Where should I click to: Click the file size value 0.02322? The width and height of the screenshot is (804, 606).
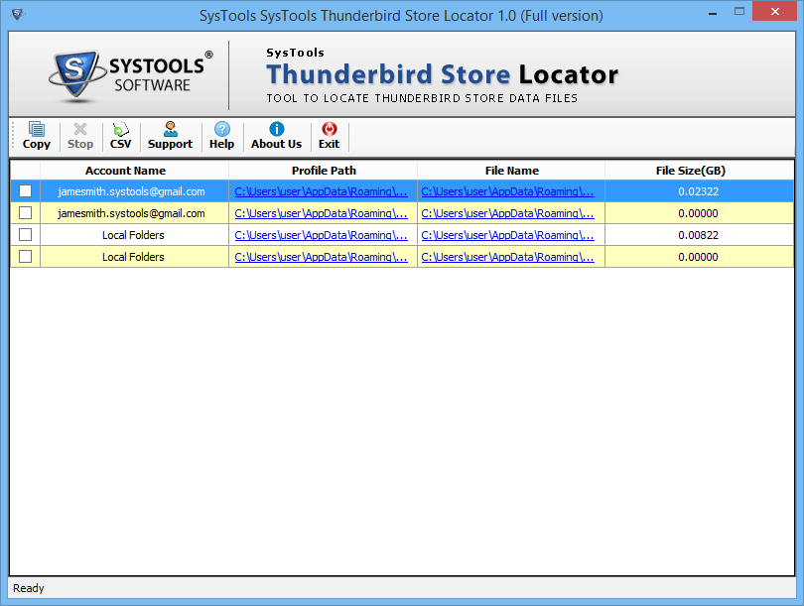point(699,191)
